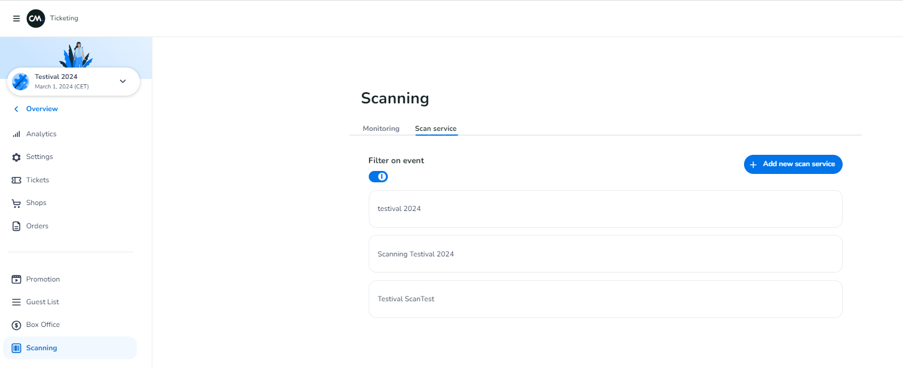Image resolution: width=903 pixels, height=367 pixels.
Task: Click Add new scan service button
Action: point(792,164)
